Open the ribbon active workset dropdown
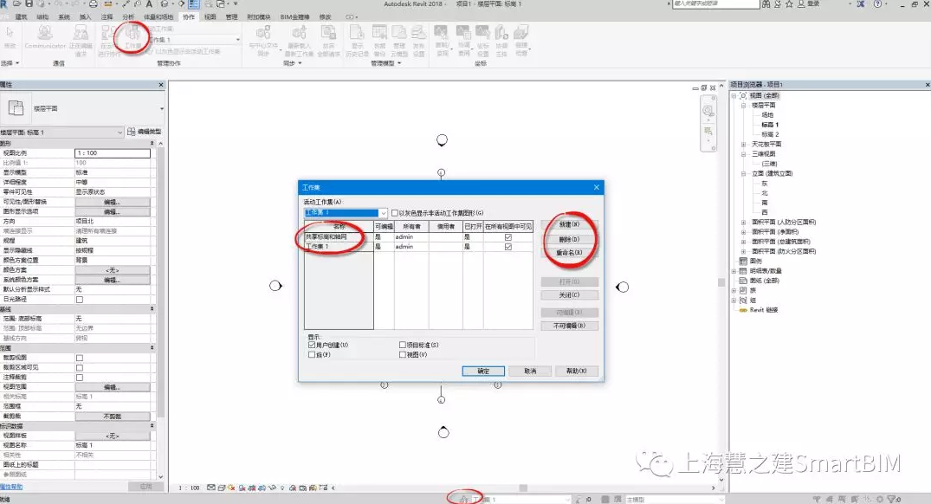The image size is (931, 504). click(x=238, y=40)
